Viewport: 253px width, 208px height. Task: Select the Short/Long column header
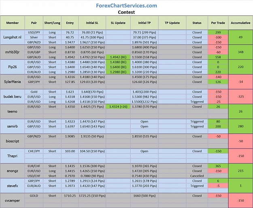(52, 23)
